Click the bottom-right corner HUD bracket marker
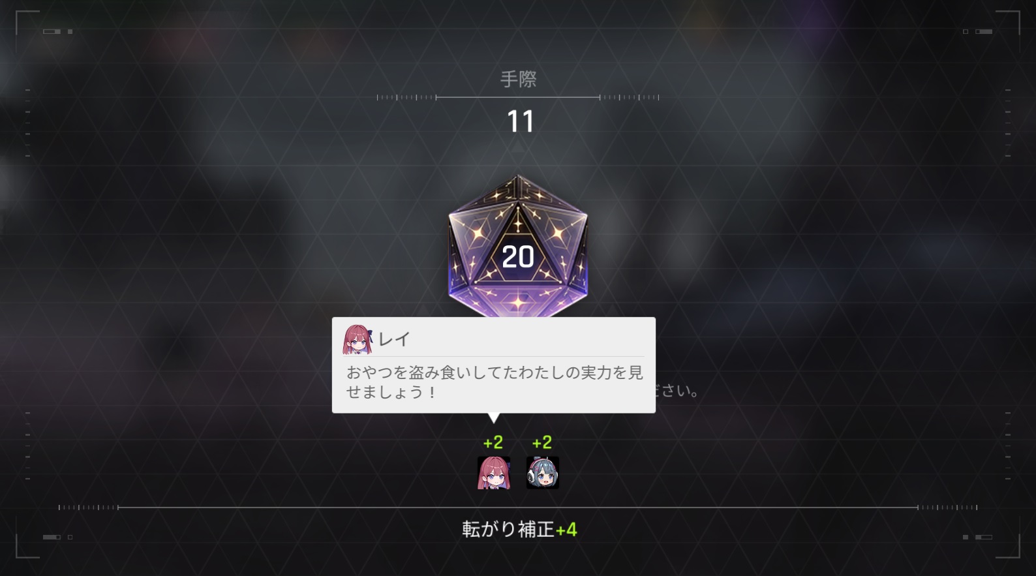 tap(1008, 547)
